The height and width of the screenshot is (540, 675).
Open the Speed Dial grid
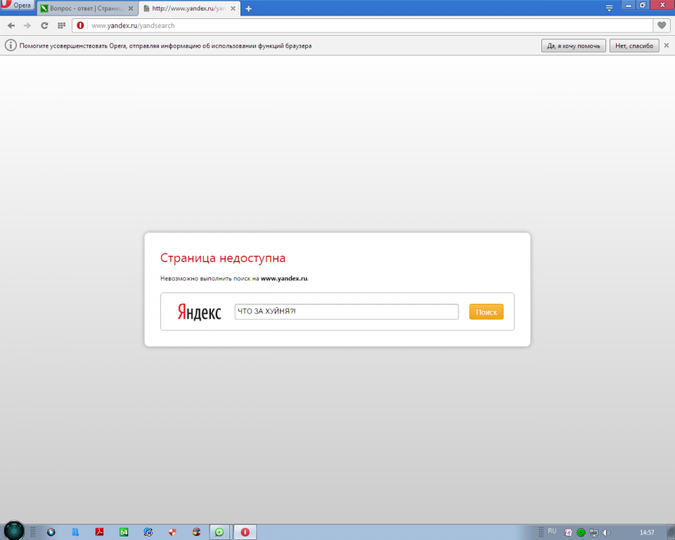61,25
